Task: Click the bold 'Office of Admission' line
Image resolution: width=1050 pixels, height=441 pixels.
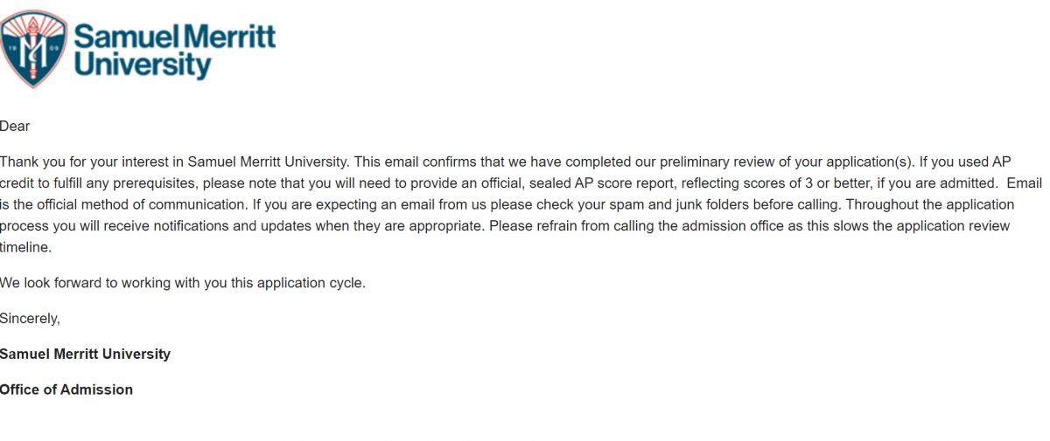Action: pos(66,389)
